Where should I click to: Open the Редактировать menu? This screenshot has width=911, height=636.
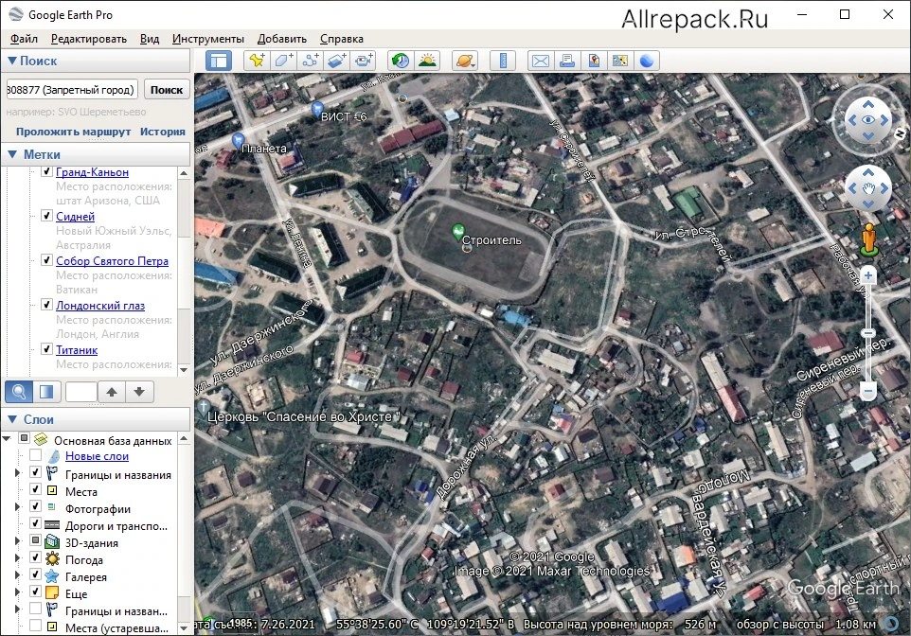(89, 39)
